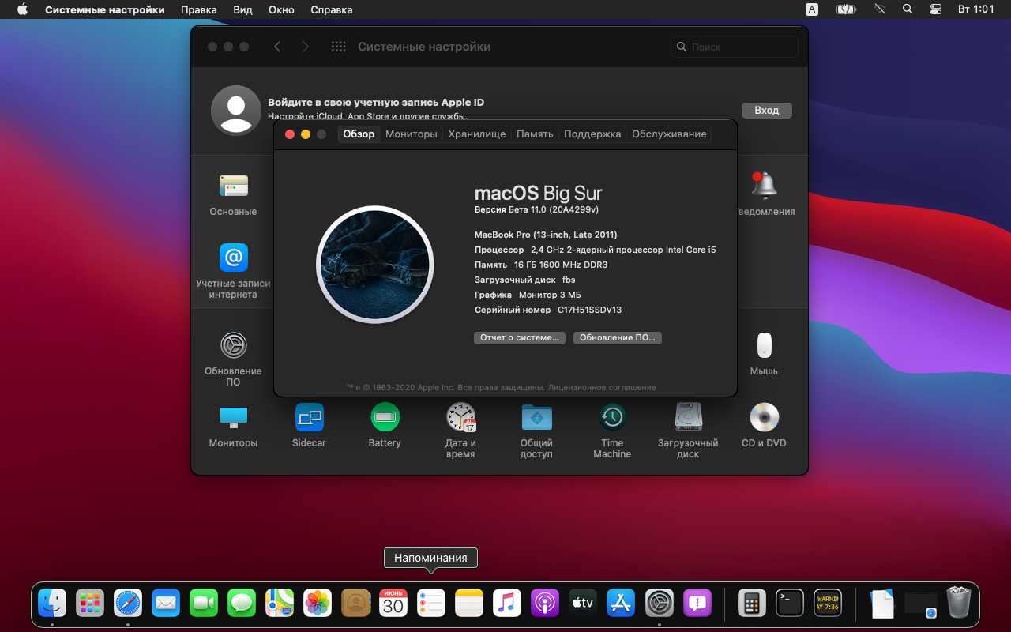
Task: Click the macOS Big Sur artwork
Action: 375,264
